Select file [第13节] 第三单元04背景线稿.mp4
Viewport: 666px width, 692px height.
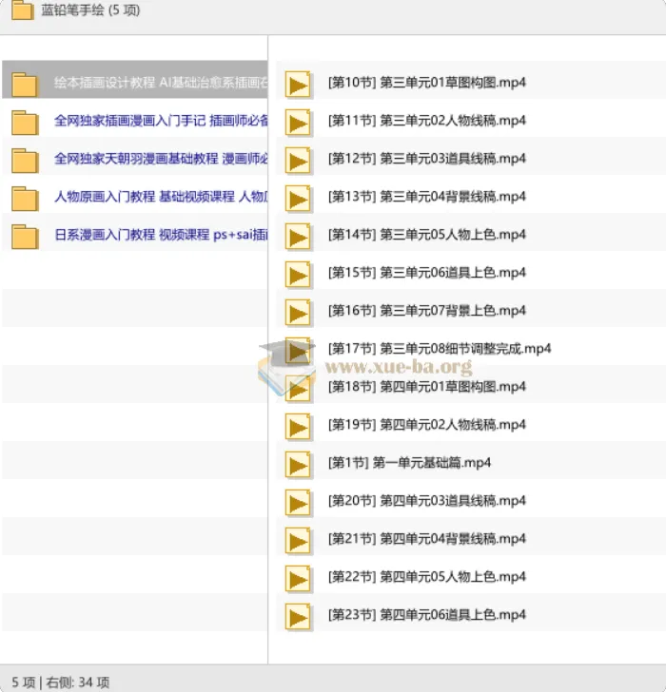coord(427,197)
